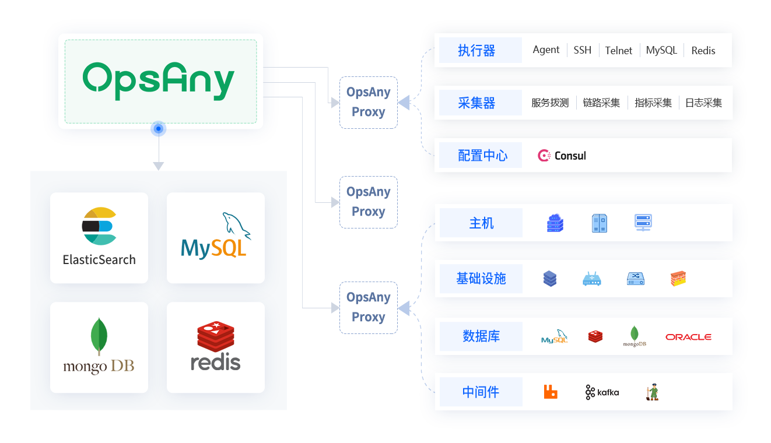The image size is (771, 443).
Task: Click the small redis icon in 数据库 row
Action: click(x=595, y=336)
